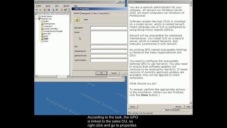The image size is (227, 128).
Task: Click the MMC icon beside File menu
Action: 37,6
